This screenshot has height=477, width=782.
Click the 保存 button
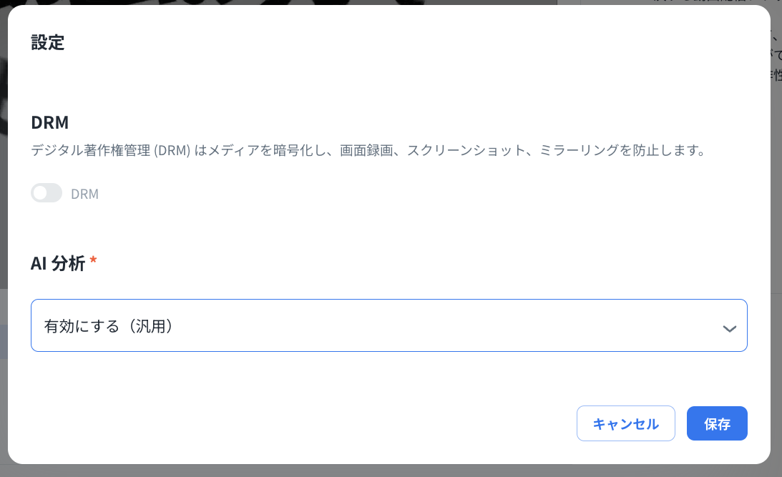tap(717, 423)
